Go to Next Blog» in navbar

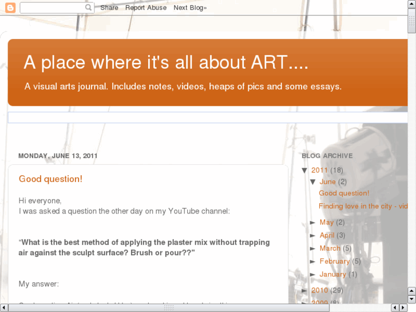click(x=190, y=8)
